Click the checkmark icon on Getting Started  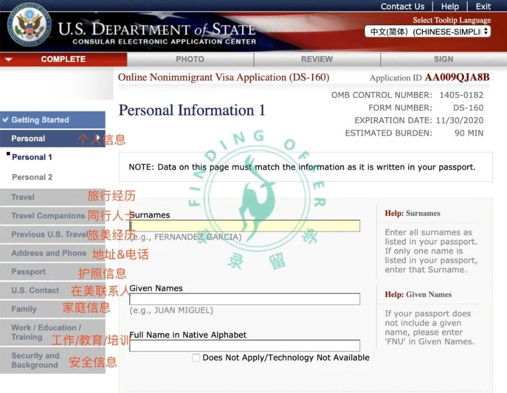(x=7, y=119)
